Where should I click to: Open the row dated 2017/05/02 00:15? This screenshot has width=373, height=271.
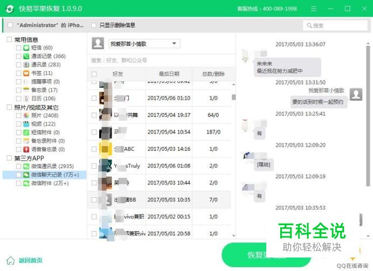coord(159,217)
